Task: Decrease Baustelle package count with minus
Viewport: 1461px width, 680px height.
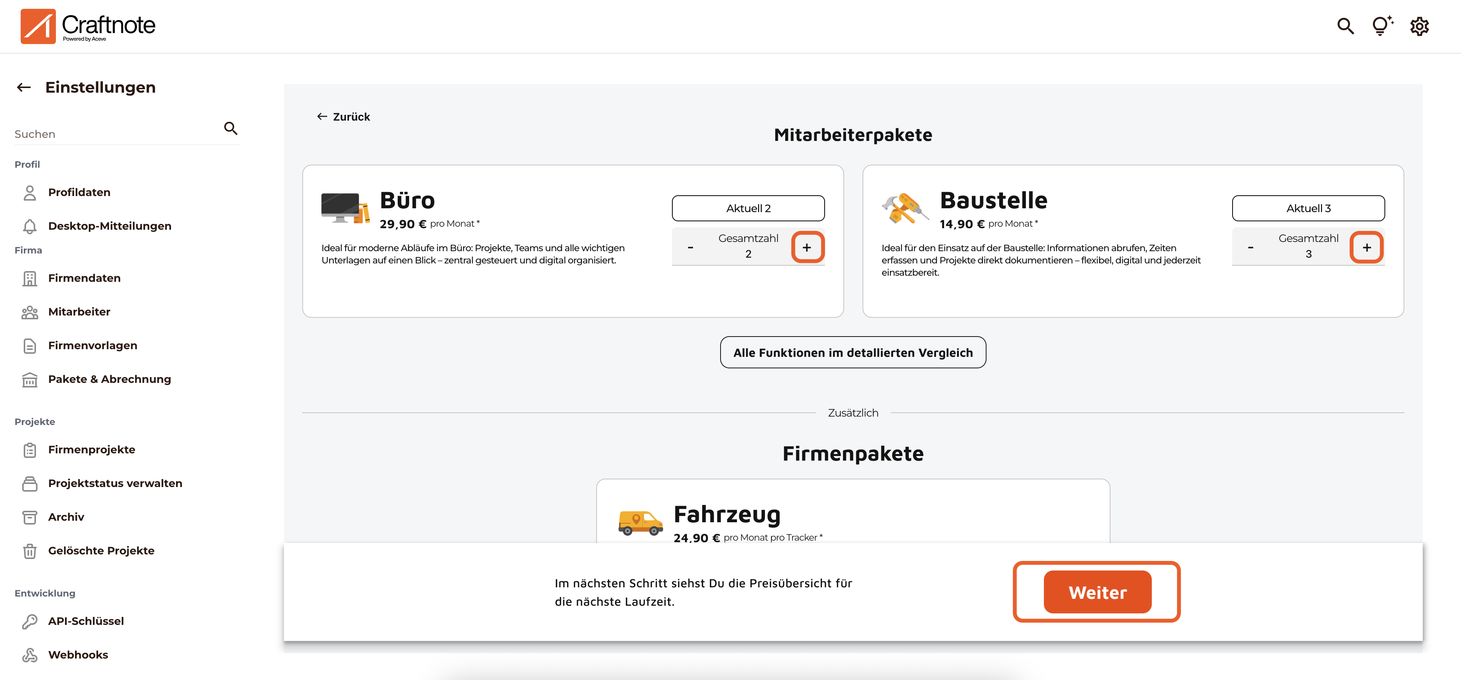Action: coord(1250,247)
